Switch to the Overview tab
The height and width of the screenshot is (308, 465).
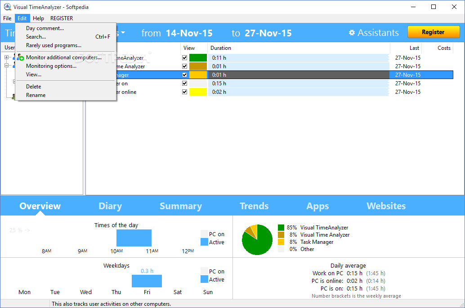tap(40, 206)
